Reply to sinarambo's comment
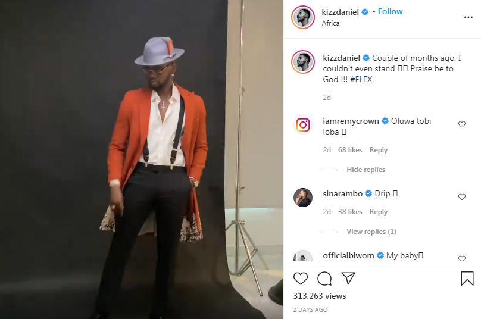This screenshot has width=481, height=319. coord(378,212)
